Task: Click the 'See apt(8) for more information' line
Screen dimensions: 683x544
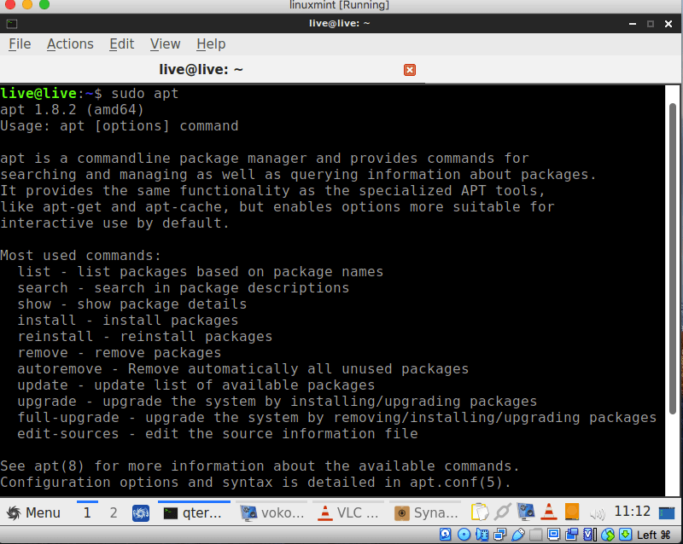Action: [x=260, y=466]
